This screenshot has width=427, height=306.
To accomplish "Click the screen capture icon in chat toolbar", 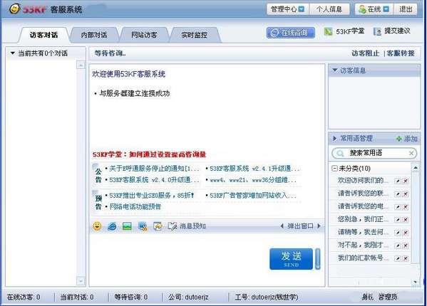I will tap(143, 226).
